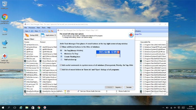Select the WavesSvc64.exe process row
Viewport: 196px width, 110px height.
click(31, 61)
